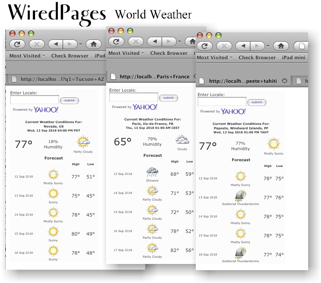Open history dropdown arrow in Tucson window
This screenshot has width=321, height=283.
[80, 44]
